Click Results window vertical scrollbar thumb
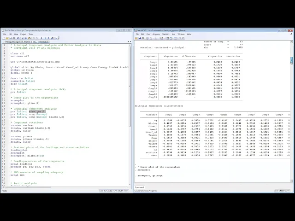The width and height of the screenshot is (295, 221). (x=291, y=60)
